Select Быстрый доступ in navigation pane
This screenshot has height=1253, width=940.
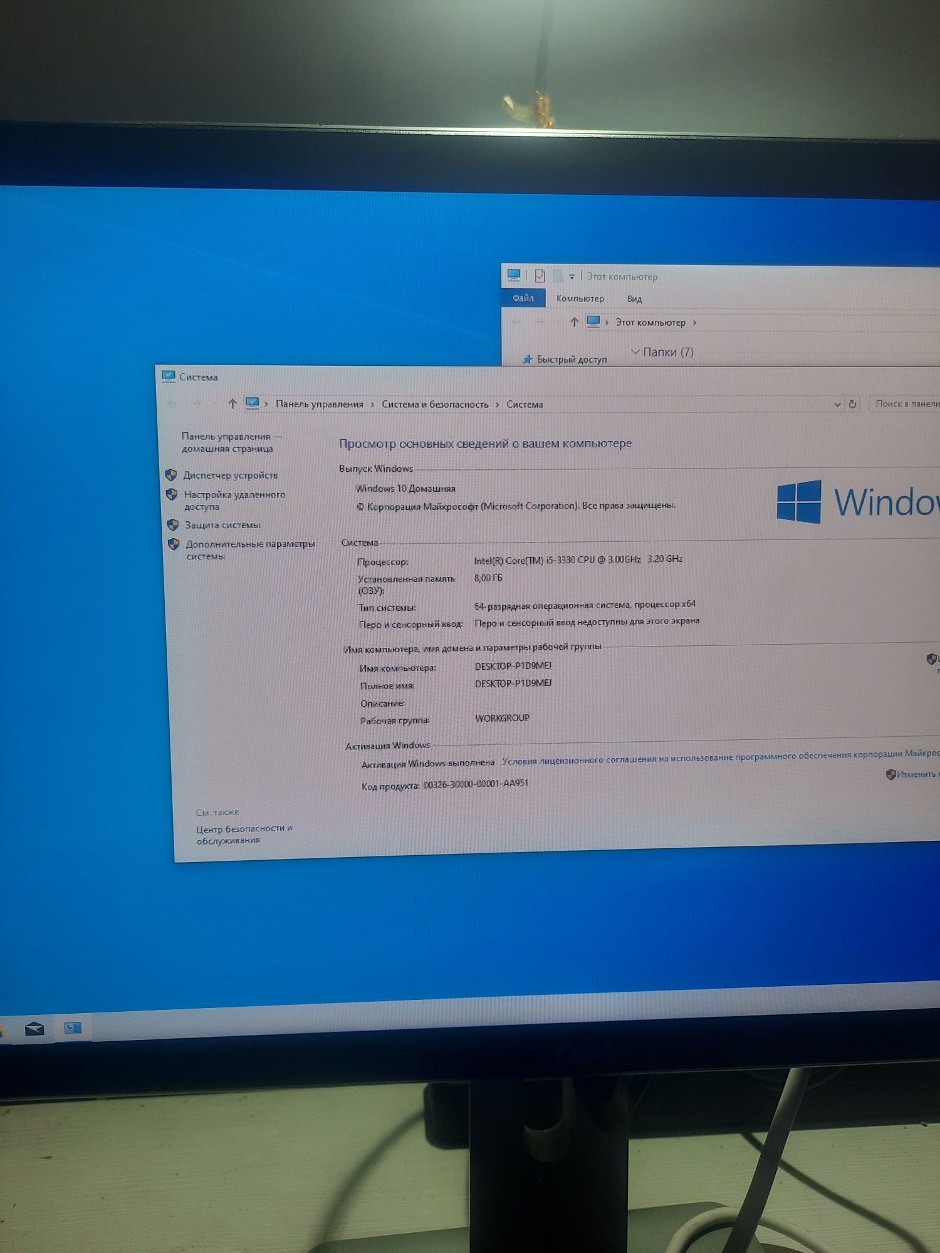click(572, 360)
